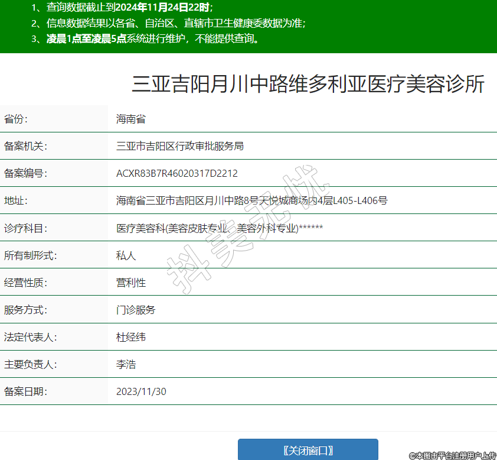
Task: Select the business nature value 营利性
Action: tap(131, 283)
